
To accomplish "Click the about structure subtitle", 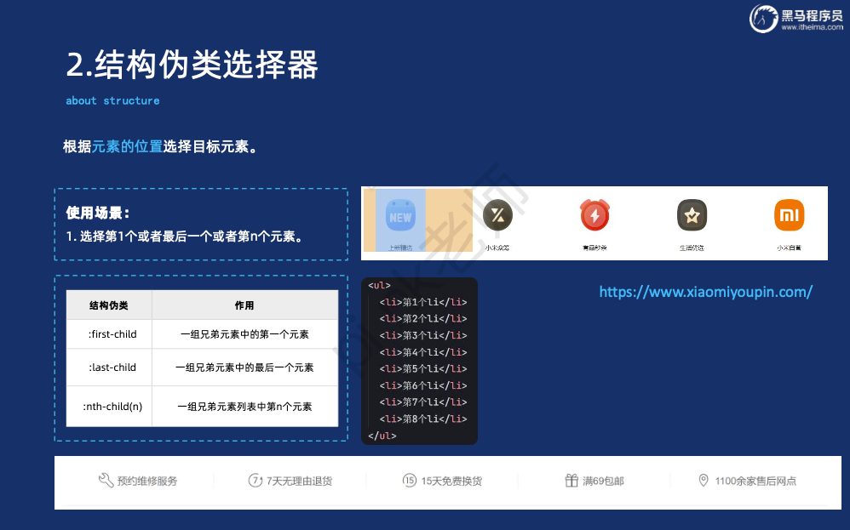I will (112, 100).
